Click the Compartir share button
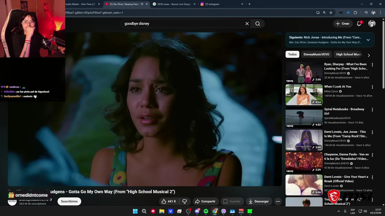This screenshot has width=385, height=216. click(x=205, y=201)
